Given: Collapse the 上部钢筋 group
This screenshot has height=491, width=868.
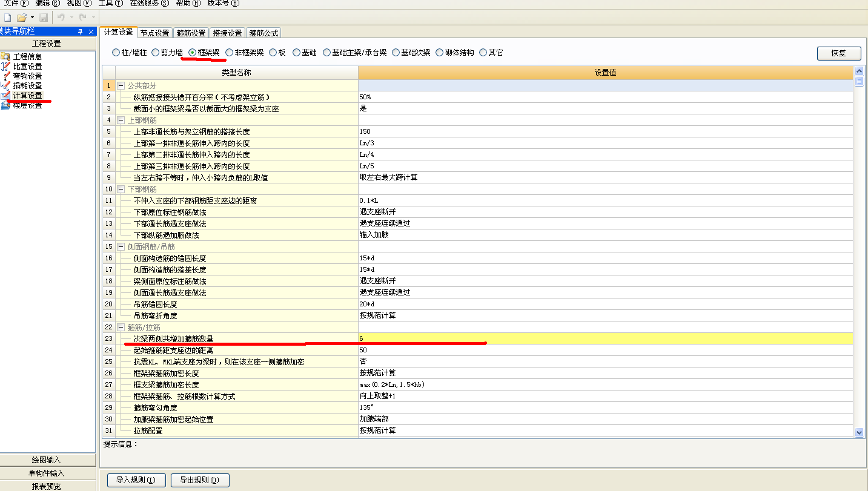Looking at the screenshot, I should click(x=121, y=120).
